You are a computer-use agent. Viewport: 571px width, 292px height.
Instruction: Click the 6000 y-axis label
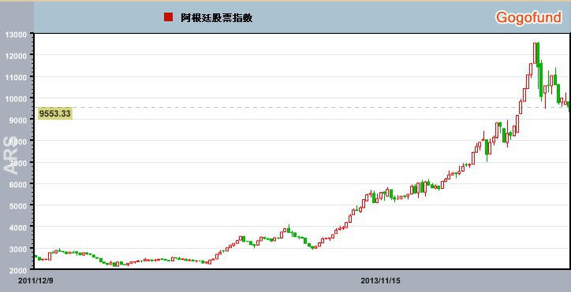pyautogui.click(x=18, y=185)
